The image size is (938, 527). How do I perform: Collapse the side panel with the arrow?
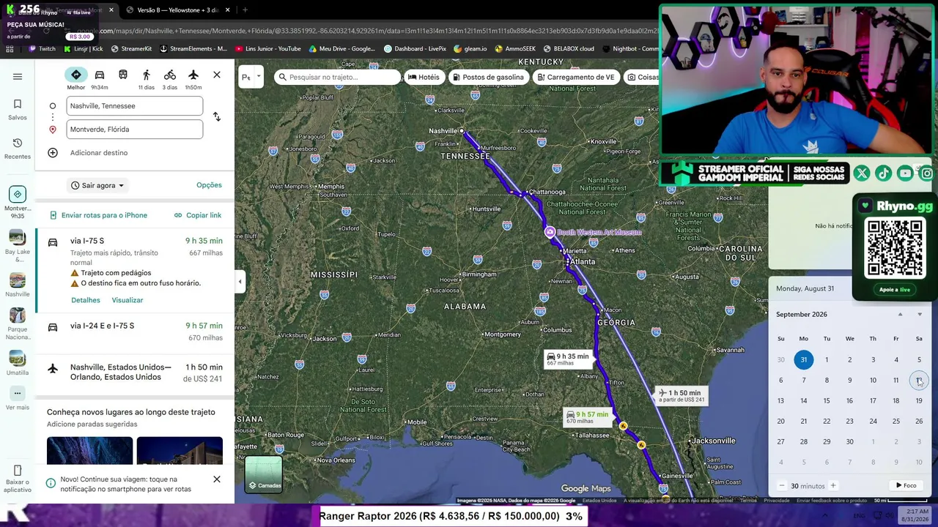pos(240,281)
